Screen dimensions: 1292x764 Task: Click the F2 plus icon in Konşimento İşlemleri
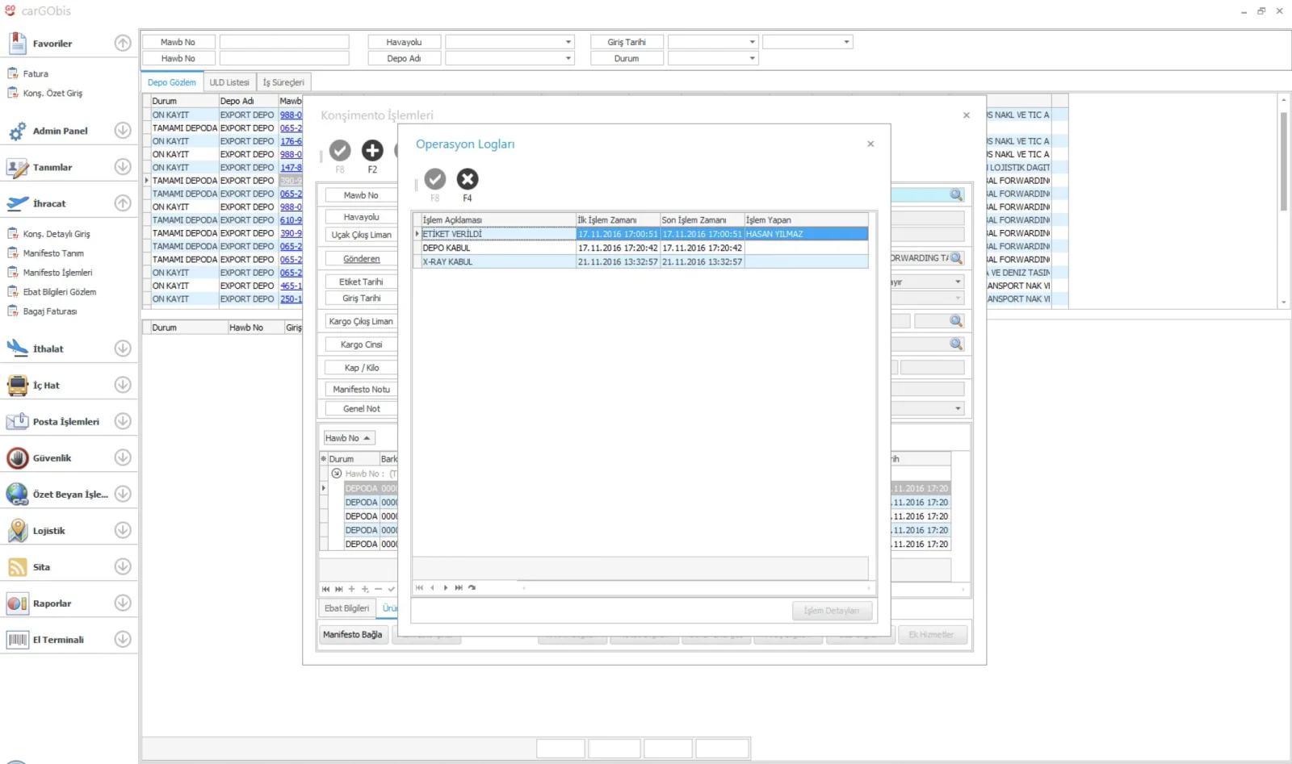(x=372, y=150)
